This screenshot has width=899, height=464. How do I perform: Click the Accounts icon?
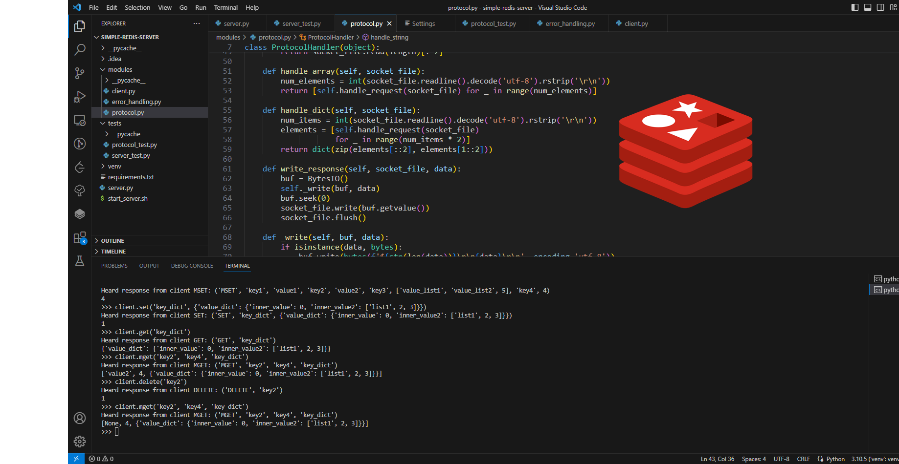tap(79, 418)
